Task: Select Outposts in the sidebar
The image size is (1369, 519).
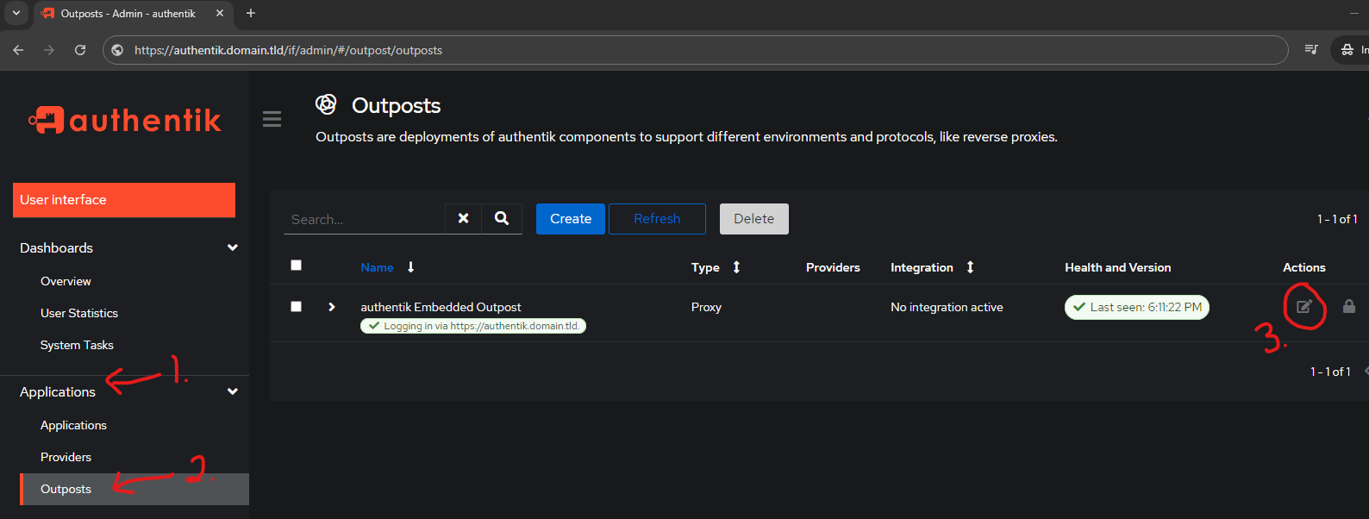Action: click(x=134, y=489)
